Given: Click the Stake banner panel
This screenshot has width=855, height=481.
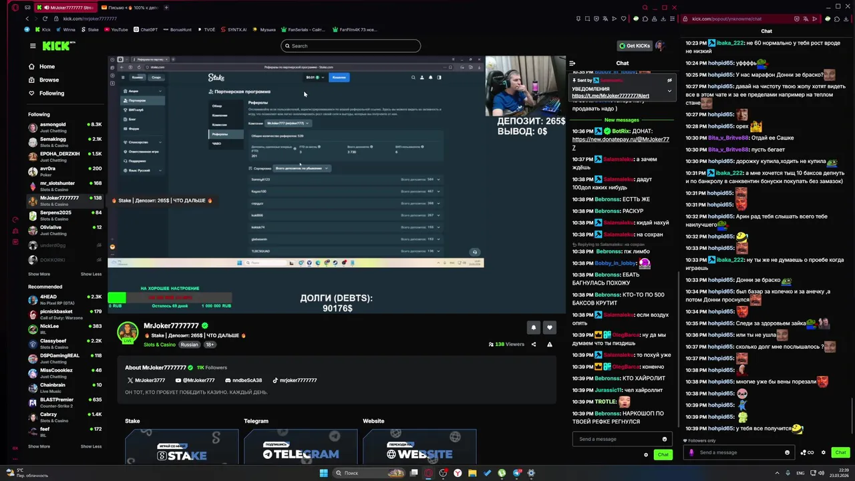Looking at the screenshot, I should click(x=182, y=446).
